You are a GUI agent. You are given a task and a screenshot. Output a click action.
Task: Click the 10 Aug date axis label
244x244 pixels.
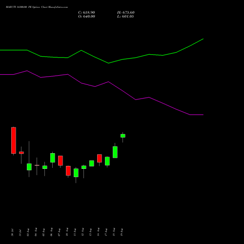tap(67, 232)
